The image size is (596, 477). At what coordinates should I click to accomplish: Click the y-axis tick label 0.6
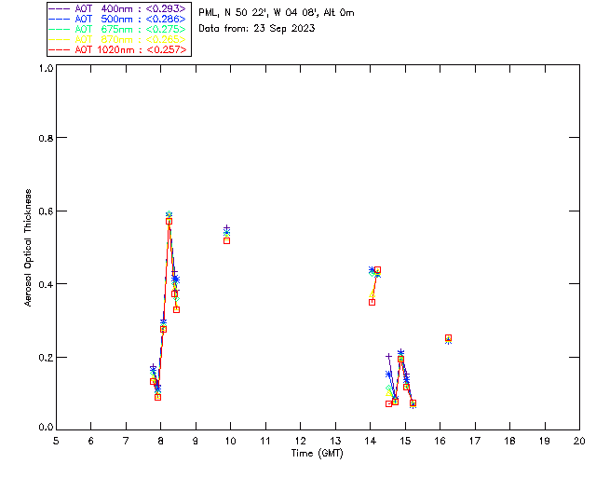(46, 211)
